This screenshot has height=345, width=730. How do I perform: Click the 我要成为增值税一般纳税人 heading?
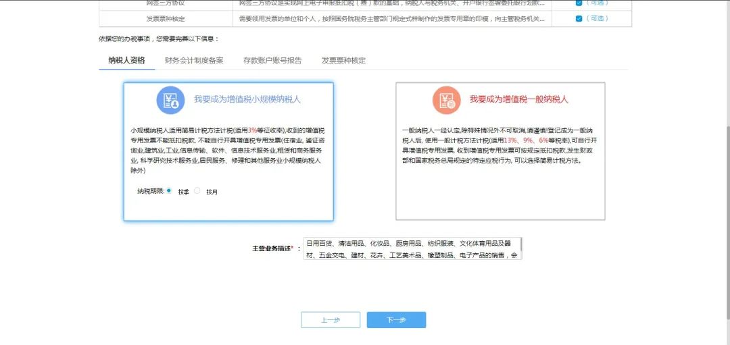click(518, 99)
